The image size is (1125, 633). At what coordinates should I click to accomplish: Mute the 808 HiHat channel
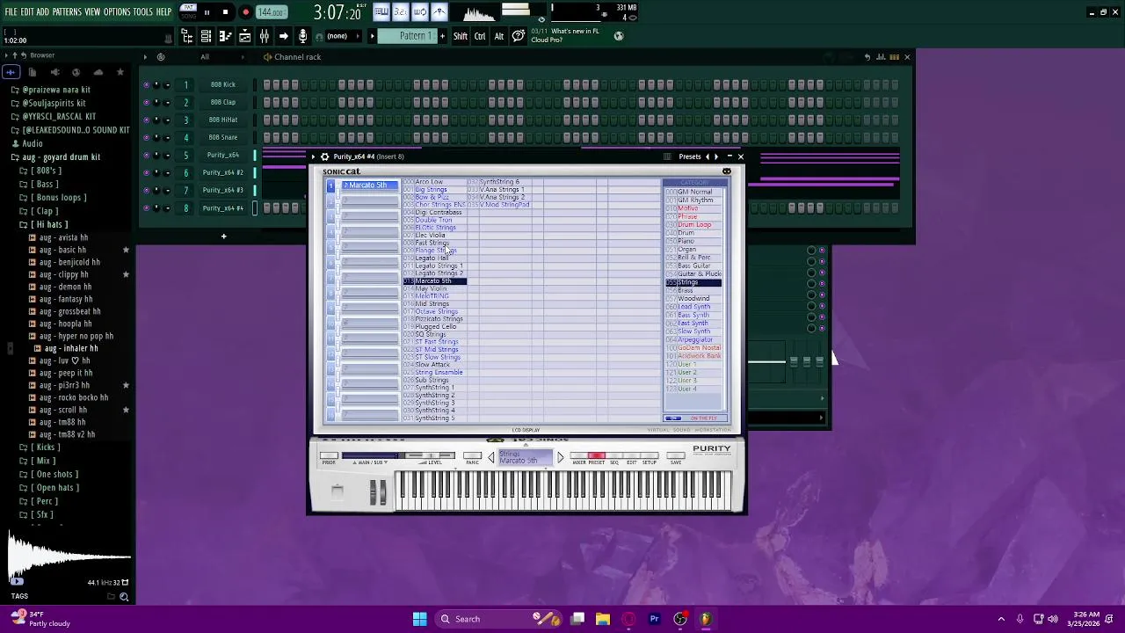pos(146,120)
